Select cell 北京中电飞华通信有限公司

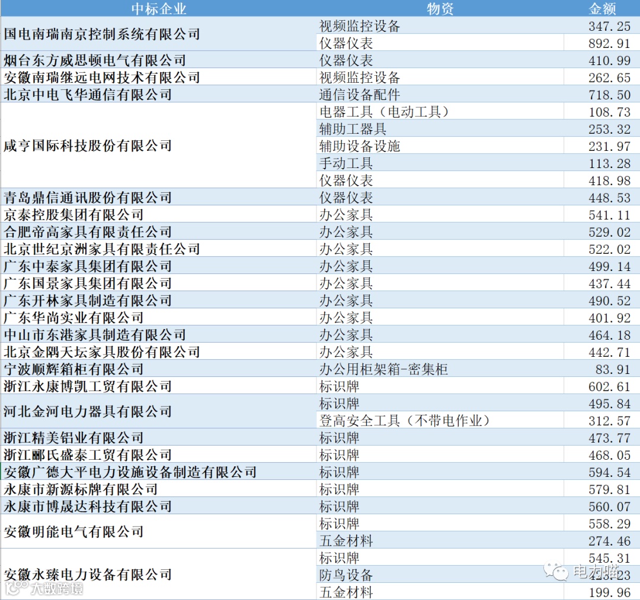click(158, 93)
